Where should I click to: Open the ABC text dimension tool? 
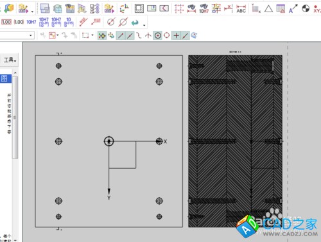pyautogui.click(x=241, y=8)
